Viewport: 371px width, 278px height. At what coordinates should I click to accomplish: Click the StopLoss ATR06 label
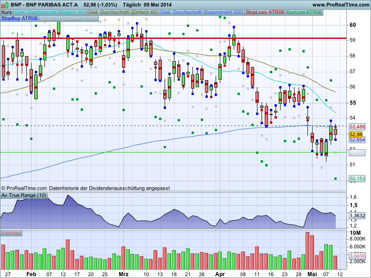pos(265,13)
